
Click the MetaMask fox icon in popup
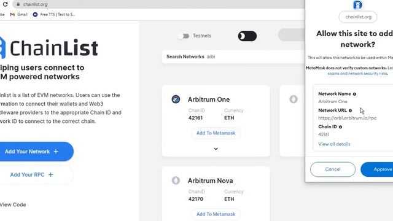(x=357, y=5)
